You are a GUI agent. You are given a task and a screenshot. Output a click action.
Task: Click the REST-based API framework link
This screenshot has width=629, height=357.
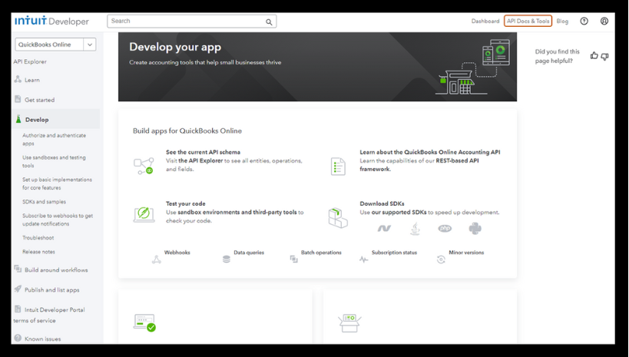419,165
